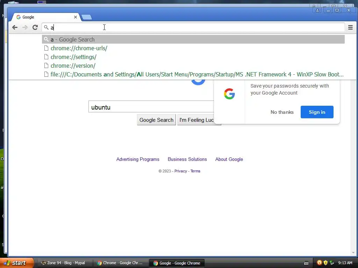Open the Terms link

point(195,171)
